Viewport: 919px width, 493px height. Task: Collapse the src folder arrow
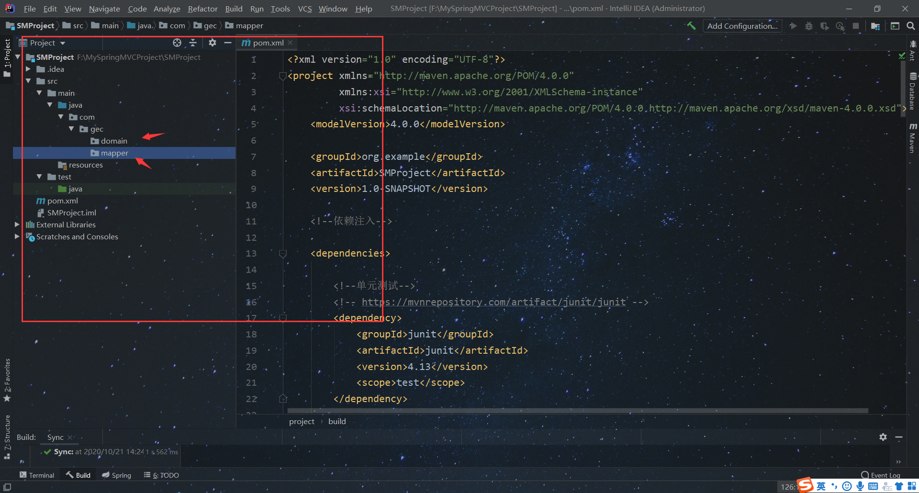(28, 81)
